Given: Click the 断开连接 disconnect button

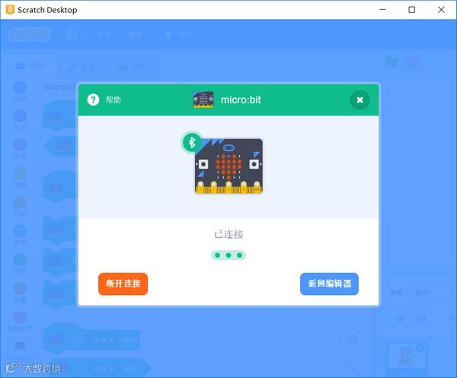Looking at the screenshot, I should click(123, 284).
